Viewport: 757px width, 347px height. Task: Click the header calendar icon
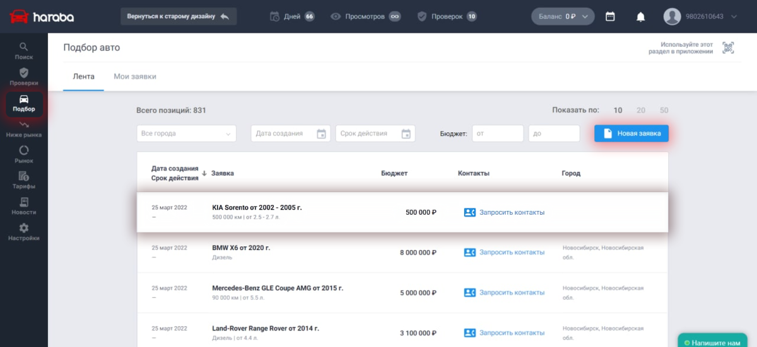pos(610,16)
